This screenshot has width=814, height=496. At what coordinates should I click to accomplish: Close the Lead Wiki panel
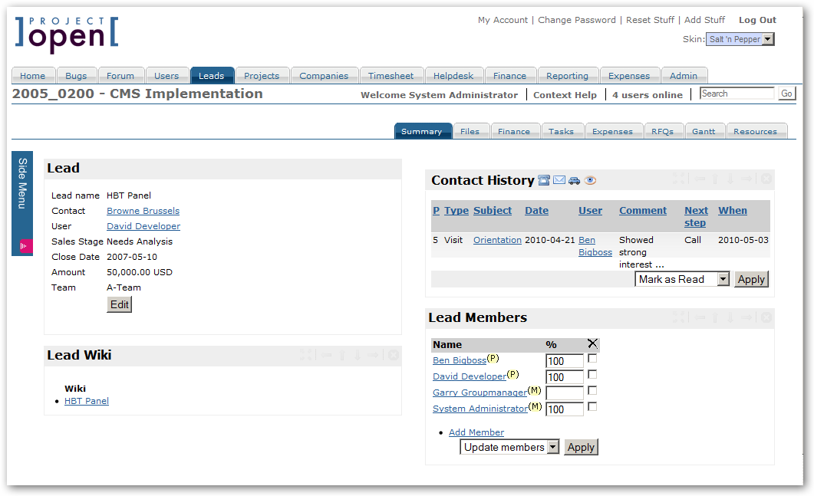[393, 355]
